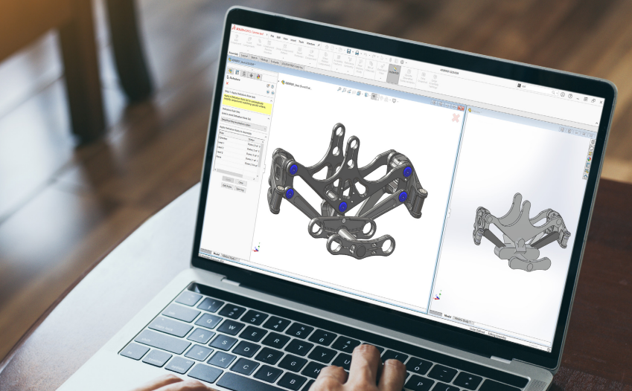This screenshot has height=391, width=632.
Task: Collapse the yellow step message section
Action: [271, 100]
